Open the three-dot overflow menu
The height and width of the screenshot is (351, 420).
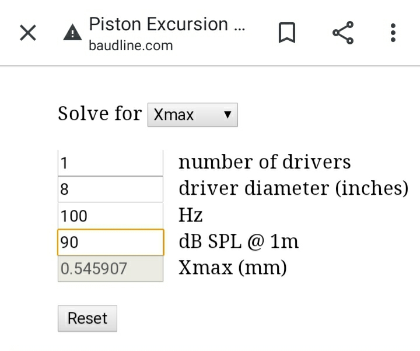click(393, 33)
